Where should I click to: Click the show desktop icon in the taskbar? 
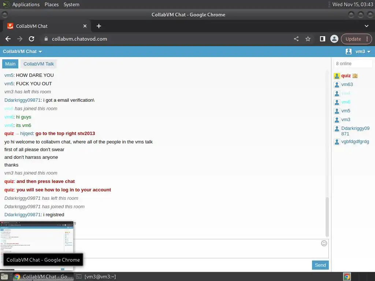click(4, 277)
